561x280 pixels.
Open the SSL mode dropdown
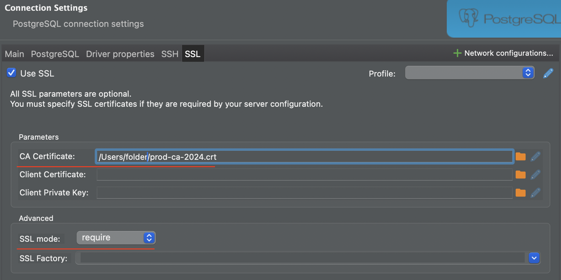tap(116, 238)
